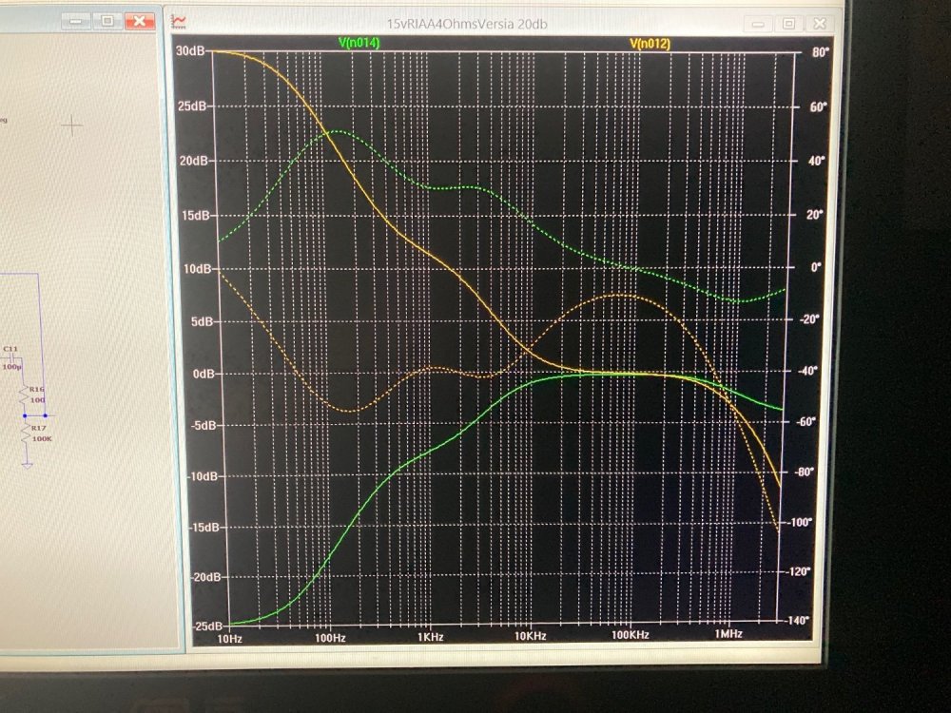Click the waveform viewer window icon
The height and width of the screenshot is (713, 951).
point(179,20)
